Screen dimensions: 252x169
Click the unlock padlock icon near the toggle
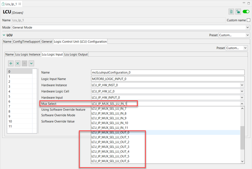238,12
